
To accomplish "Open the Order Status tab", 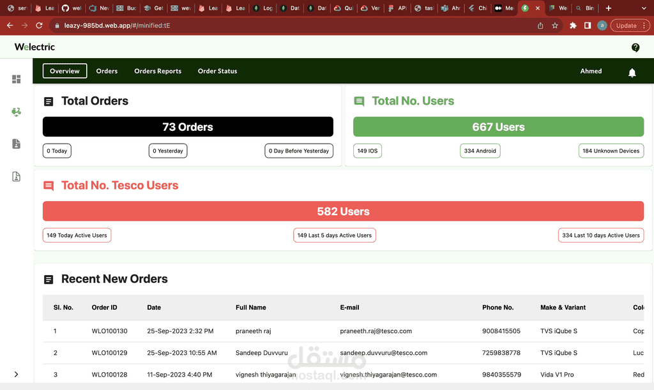I will (217, 71).
